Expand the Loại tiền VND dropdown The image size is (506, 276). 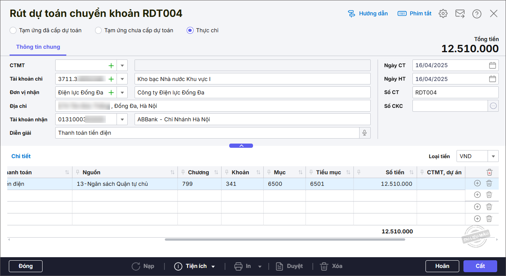(493, 156)
